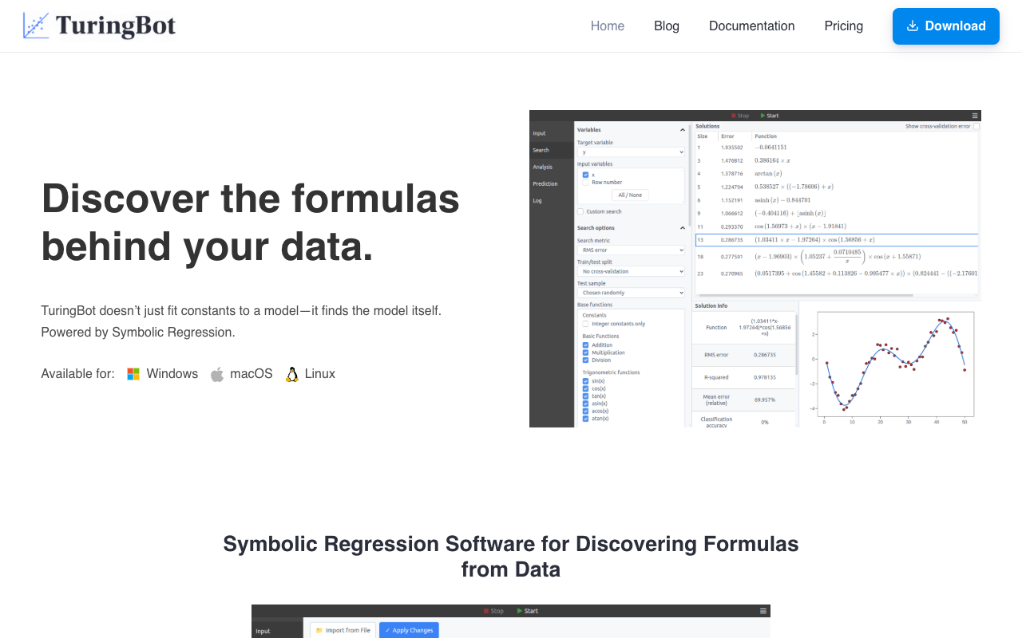Select solution row with error 1.152191
Viewport: 1022px width, 638px height.
(x=837, y=200)
